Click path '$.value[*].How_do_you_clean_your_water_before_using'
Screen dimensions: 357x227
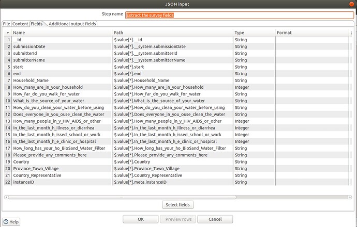point(173,108)
